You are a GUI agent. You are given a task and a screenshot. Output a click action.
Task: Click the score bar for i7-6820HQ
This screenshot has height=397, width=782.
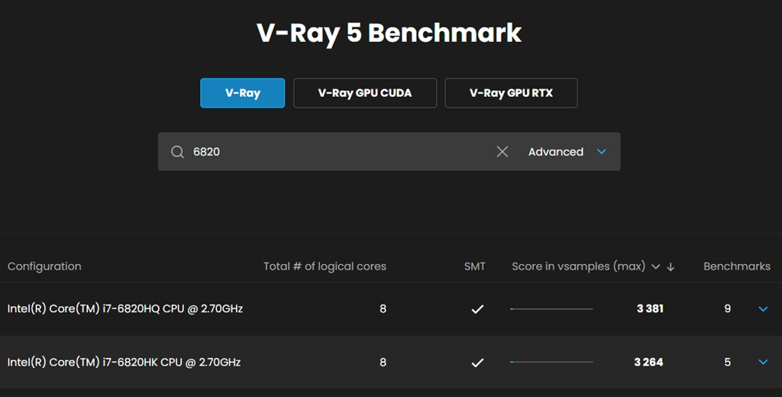tap(551, 309)
